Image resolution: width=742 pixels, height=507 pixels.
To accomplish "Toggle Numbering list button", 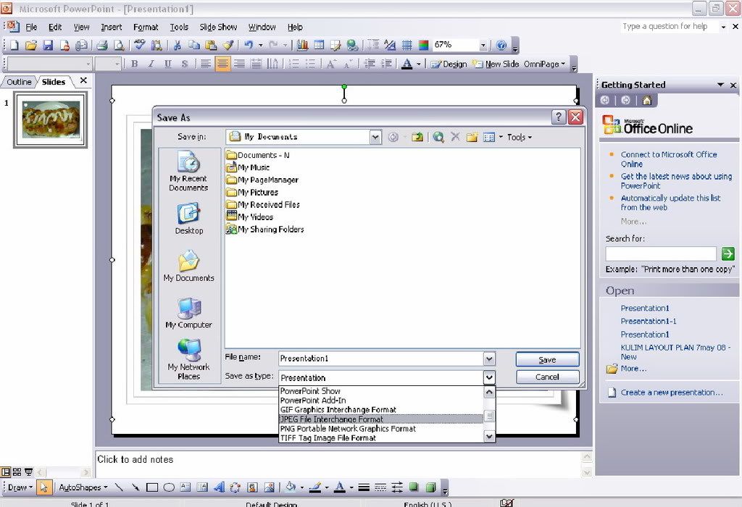I will point(294,64).
